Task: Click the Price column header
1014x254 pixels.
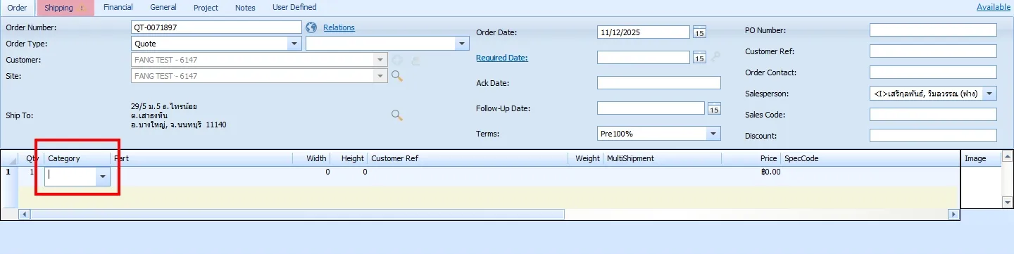Action: point(751,159)
